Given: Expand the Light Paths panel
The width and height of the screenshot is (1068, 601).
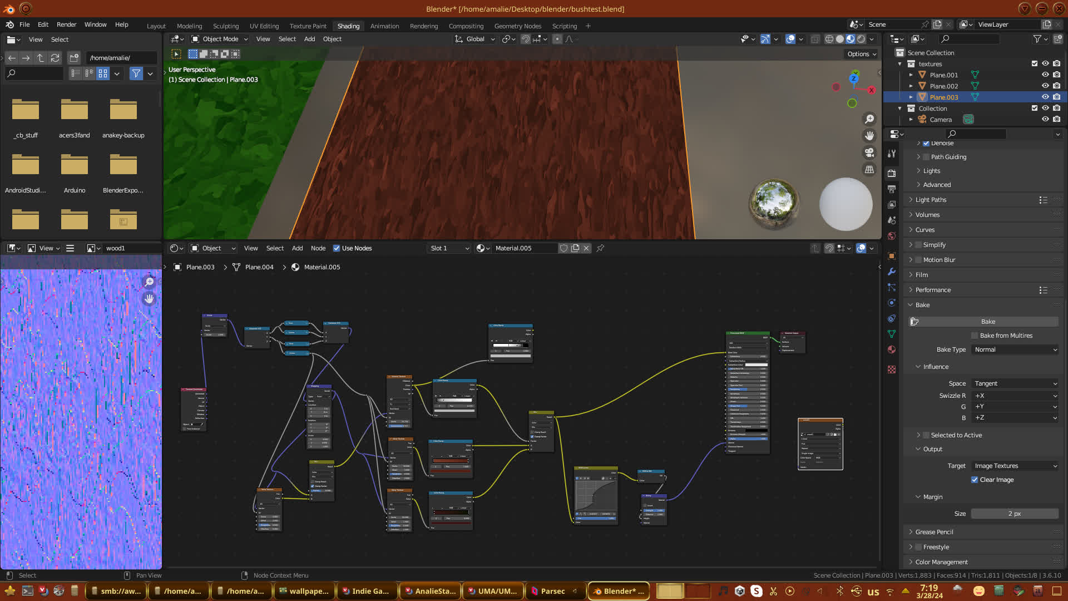Looking at the screenshot, I should point(931,200).
